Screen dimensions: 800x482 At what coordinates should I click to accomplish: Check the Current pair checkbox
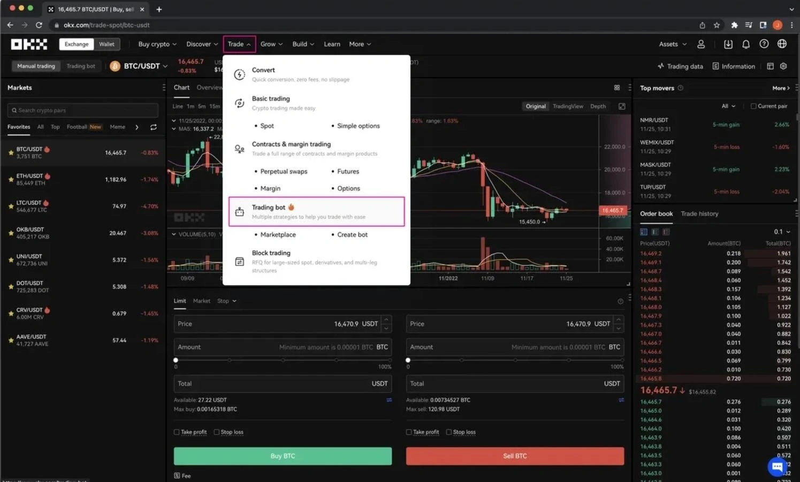pos(753,106)
